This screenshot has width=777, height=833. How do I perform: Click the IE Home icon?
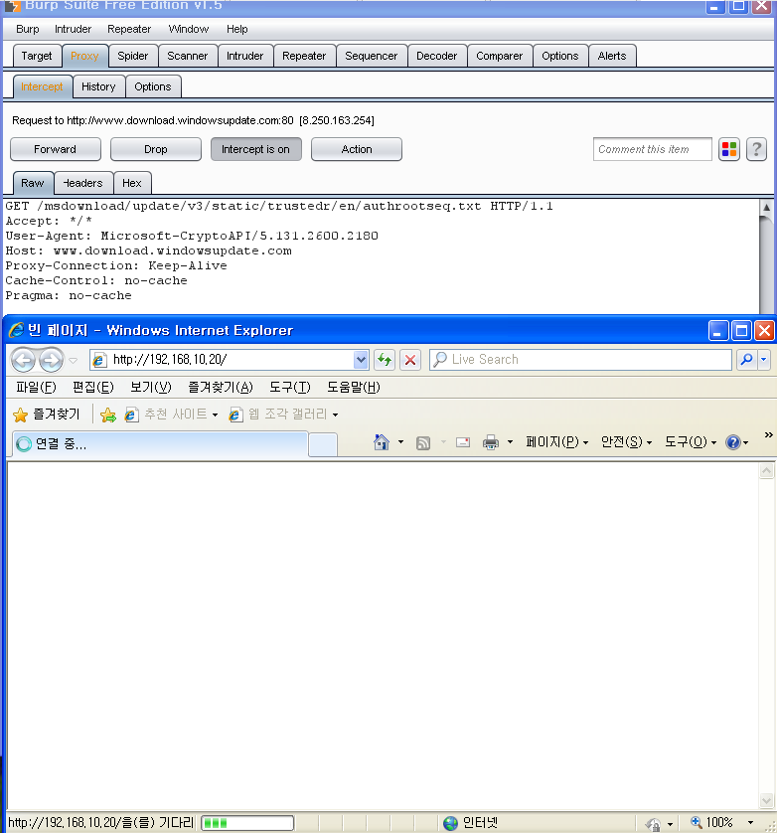click(381, 442)
